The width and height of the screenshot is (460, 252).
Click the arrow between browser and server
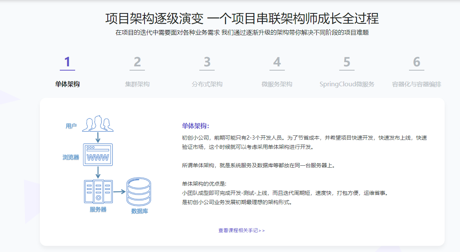[x=98, y=172]
